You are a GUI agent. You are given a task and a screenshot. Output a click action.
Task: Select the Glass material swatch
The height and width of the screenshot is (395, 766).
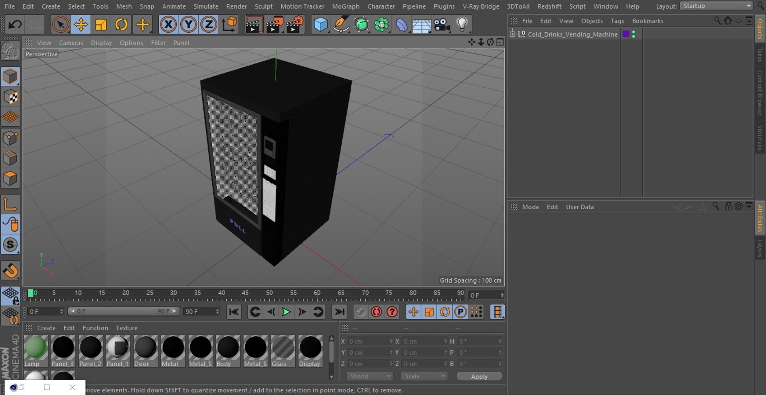(283, 348)
